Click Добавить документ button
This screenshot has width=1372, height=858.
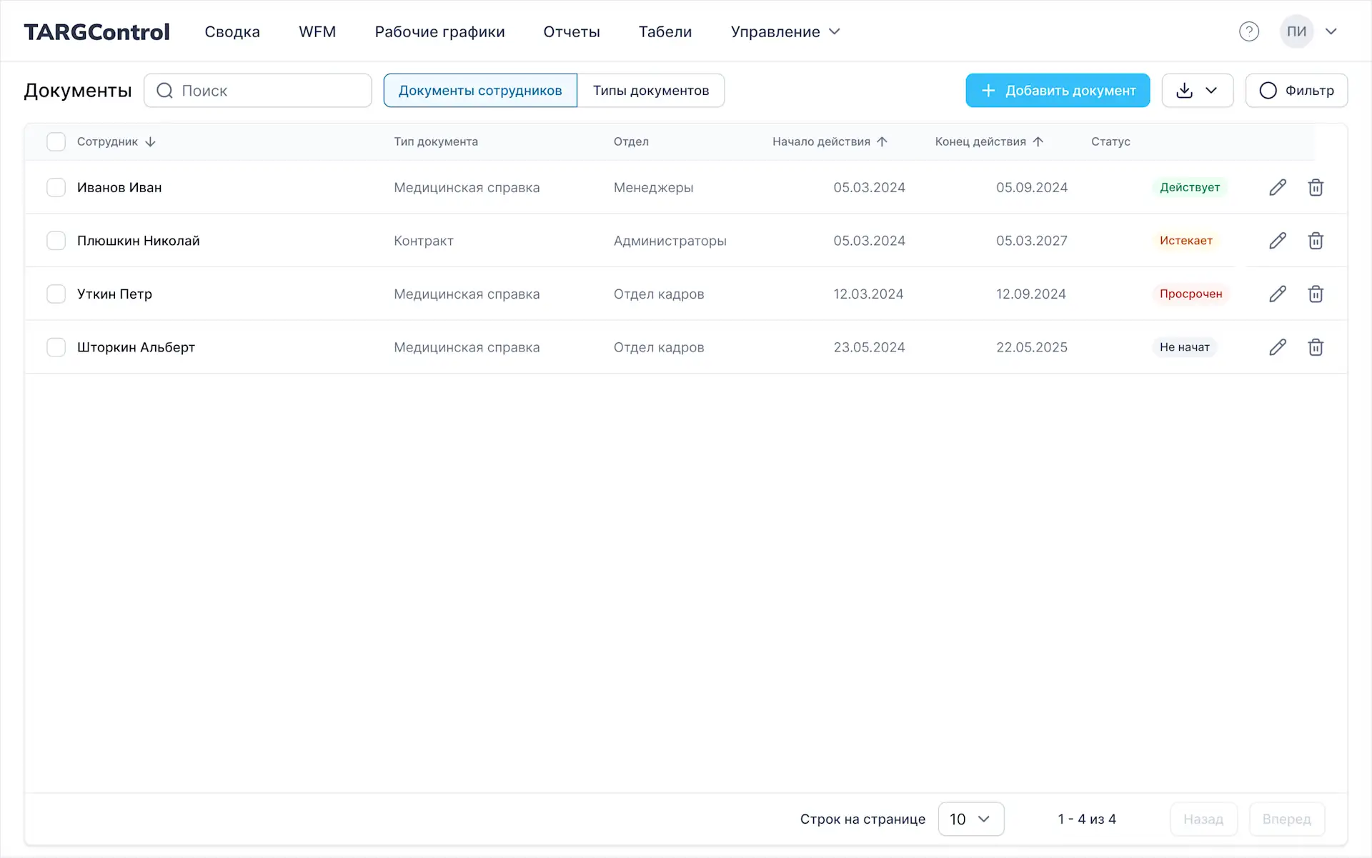point(1058,91)
